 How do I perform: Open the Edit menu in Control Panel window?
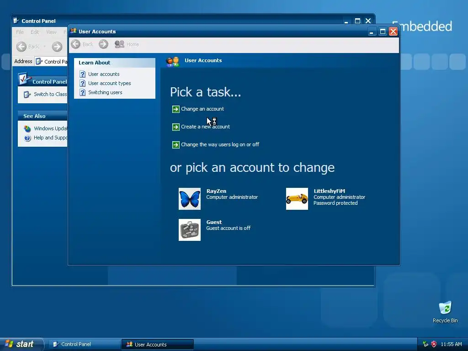coord(35,32)
